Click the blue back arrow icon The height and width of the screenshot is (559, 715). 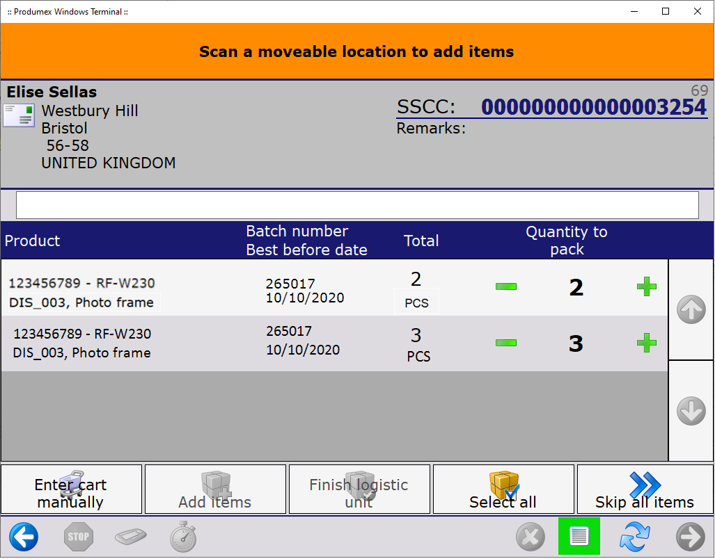click(24, 537)
